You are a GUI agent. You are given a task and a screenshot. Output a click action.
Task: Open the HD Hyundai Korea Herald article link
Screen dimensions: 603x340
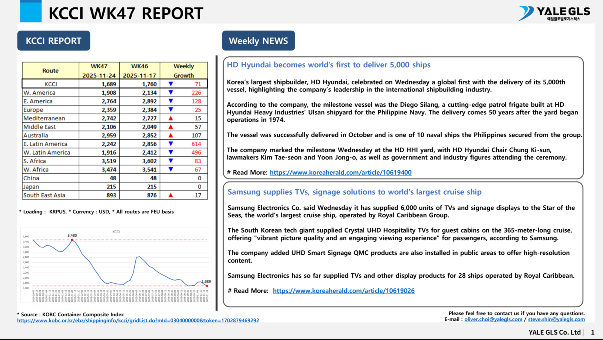point(340,173)
